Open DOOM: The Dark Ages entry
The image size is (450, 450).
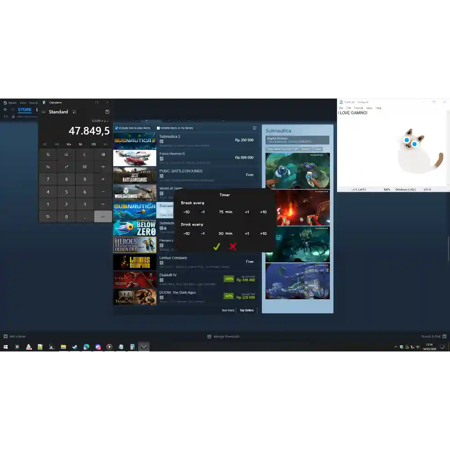(x=186, y=297)
